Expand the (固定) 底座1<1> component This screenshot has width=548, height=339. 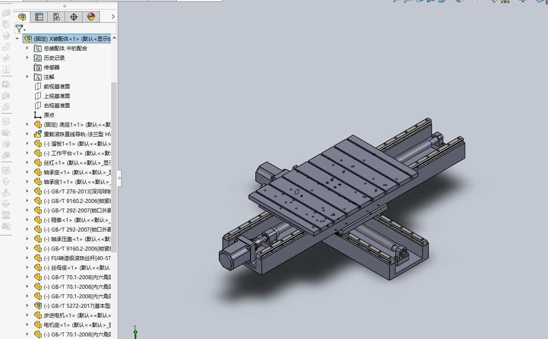point(27,124)
